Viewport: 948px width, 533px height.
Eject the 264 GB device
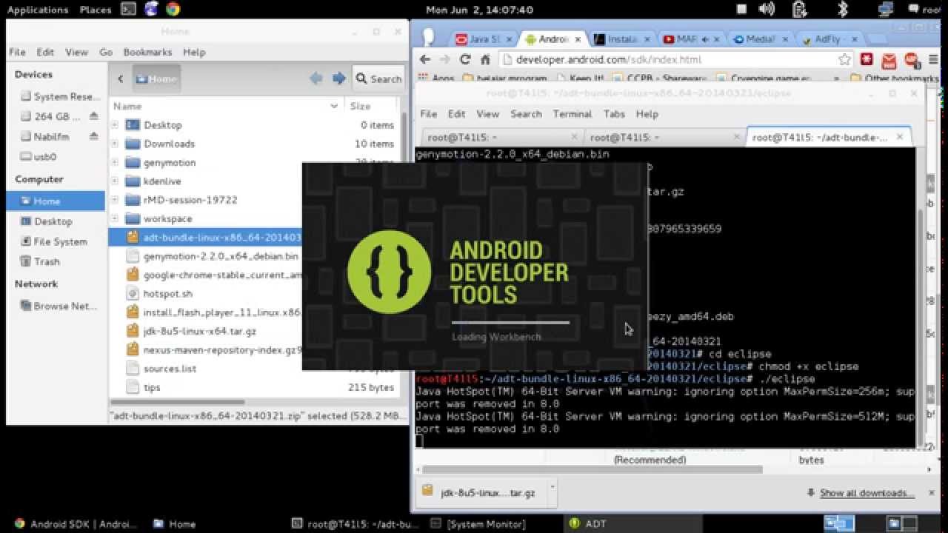[93, 116]
